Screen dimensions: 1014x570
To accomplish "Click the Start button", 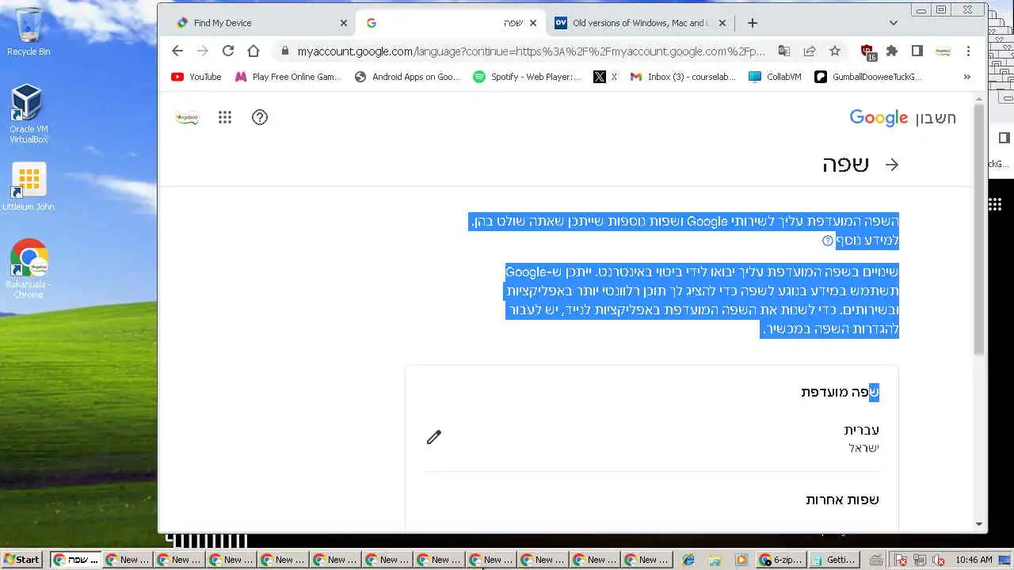I will click(22, 560).
